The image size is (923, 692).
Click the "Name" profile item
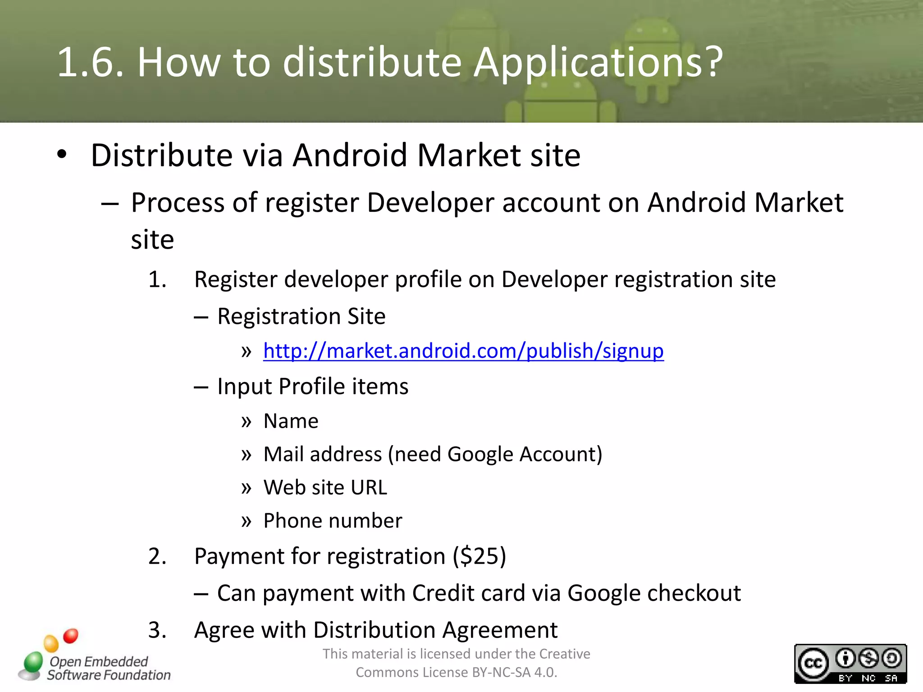291,421
